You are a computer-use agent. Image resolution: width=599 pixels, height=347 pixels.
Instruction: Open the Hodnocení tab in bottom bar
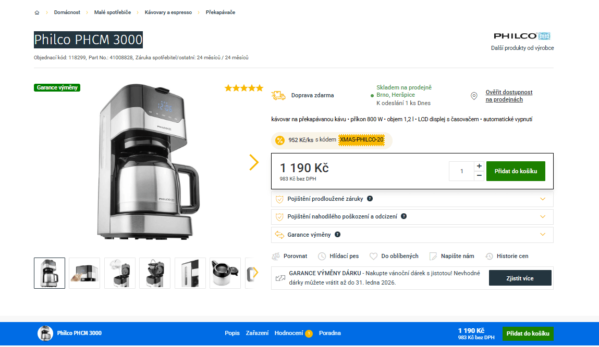pyautogui.click(x=289, y=333)
